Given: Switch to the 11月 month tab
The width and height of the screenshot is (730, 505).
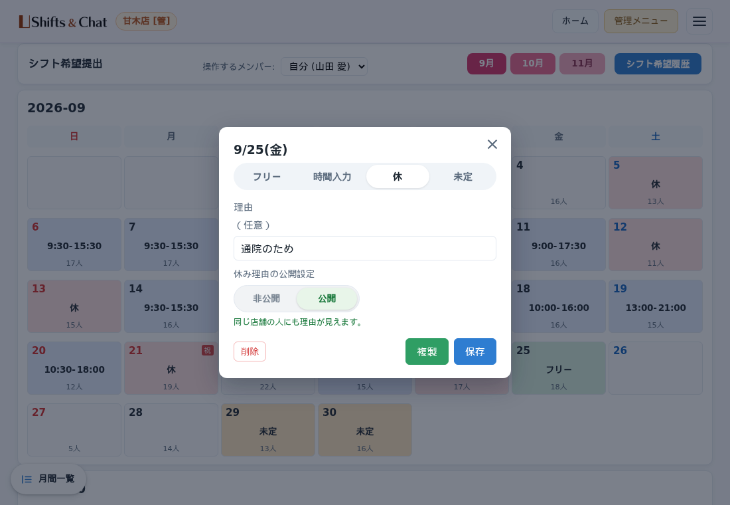Looking at the screenshot, I should tap(582, 63).
